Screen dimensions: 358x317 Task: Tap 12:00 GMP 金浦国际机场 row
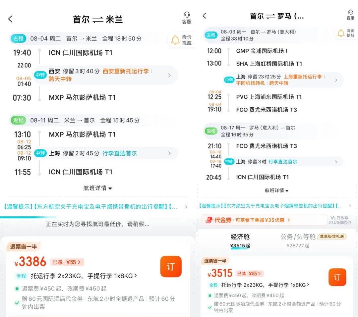247,51
